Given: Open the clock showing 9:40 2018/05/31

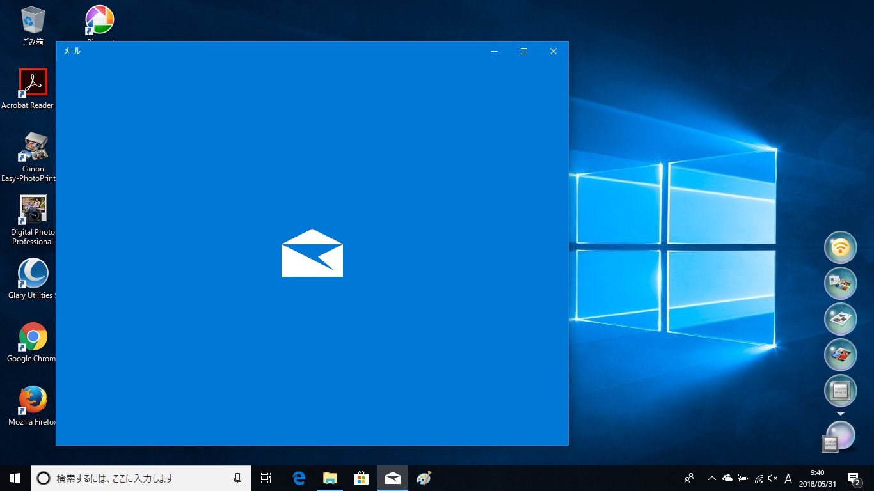Looking at the screenshot, I should pos(816,478).
